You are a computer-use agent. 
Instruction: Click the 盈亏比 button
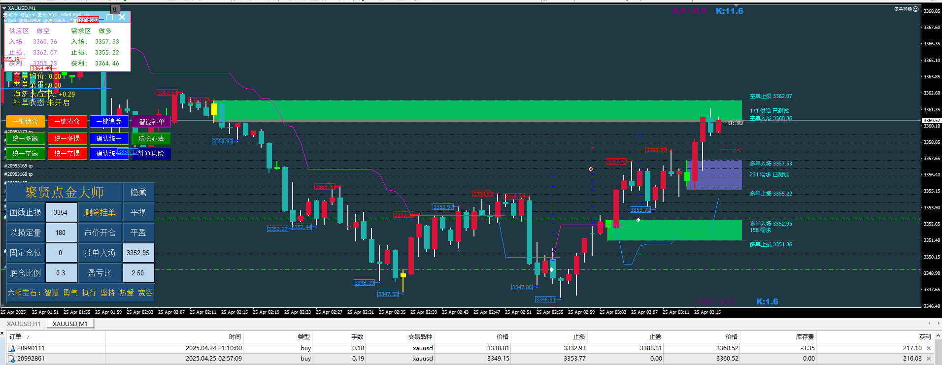pyautogui.click(x=100, y=273)
